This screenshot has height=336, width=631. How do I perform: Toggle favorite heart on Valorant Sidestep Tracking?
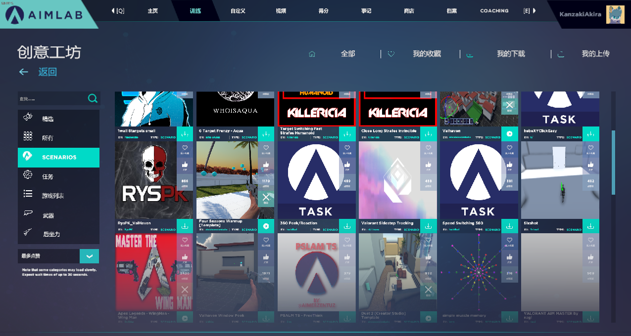[428, 149]
